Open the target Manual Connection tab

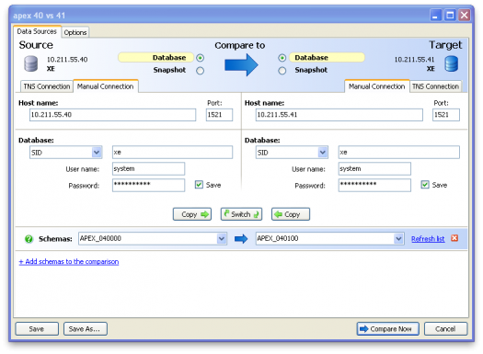tap(376, 86)
